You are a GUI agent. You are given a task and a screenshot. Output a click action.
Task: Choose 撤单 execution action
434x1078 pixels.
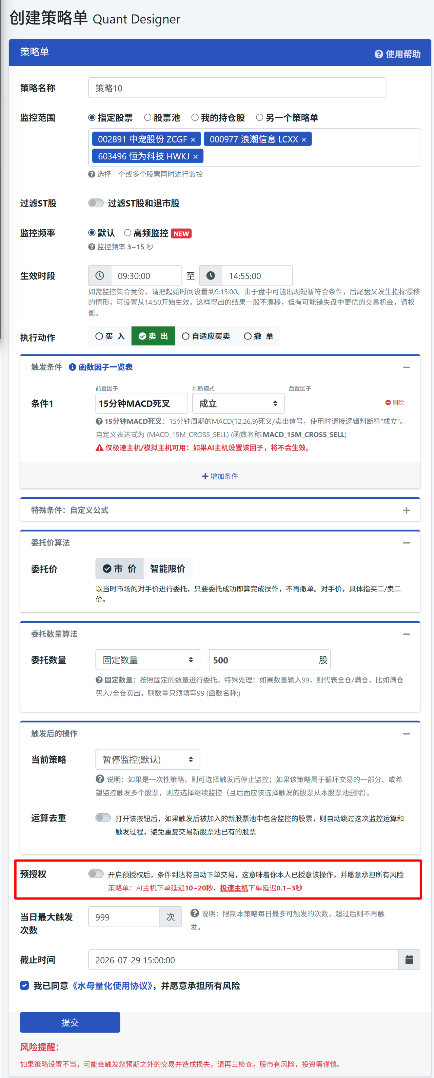[x=258, y=336]
